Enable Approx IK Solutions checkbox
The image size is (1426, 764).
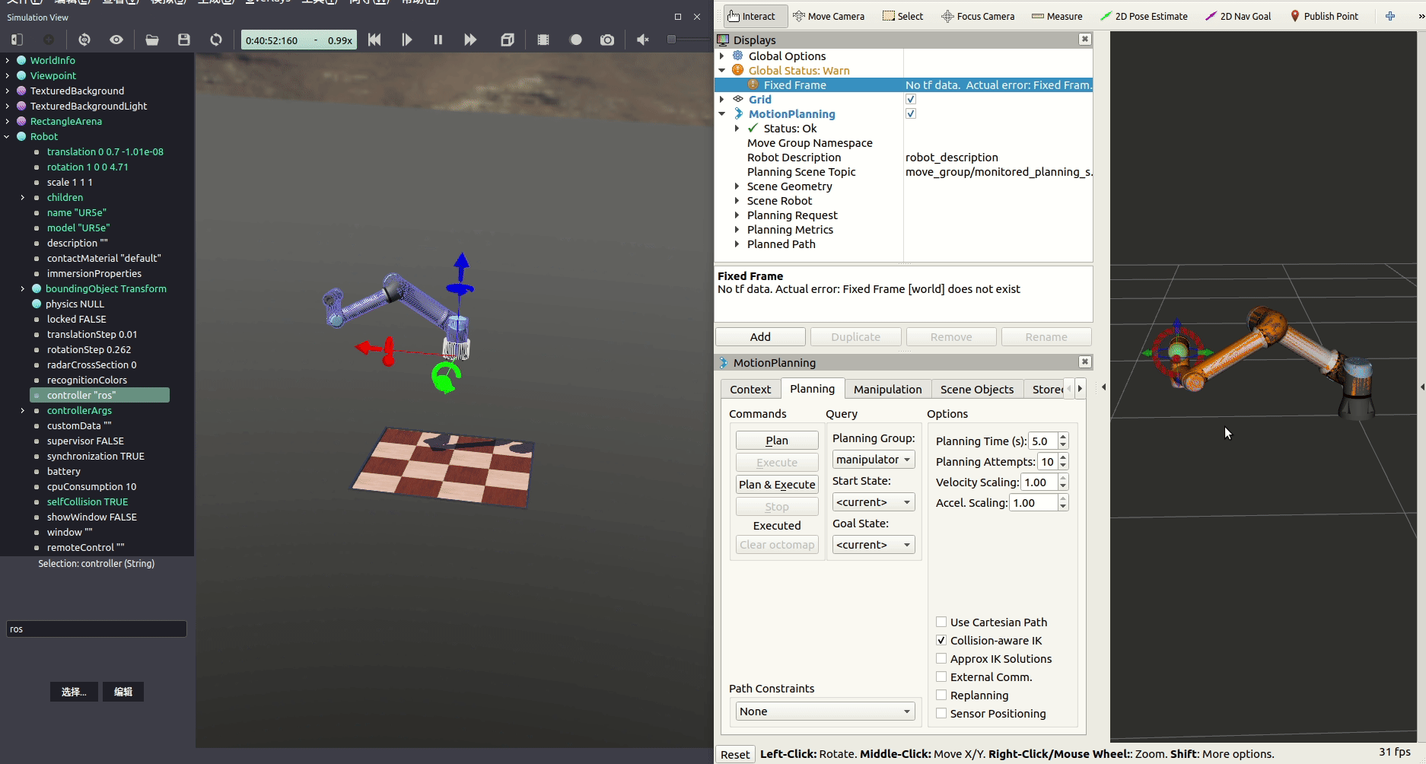[x=941, y=658]
